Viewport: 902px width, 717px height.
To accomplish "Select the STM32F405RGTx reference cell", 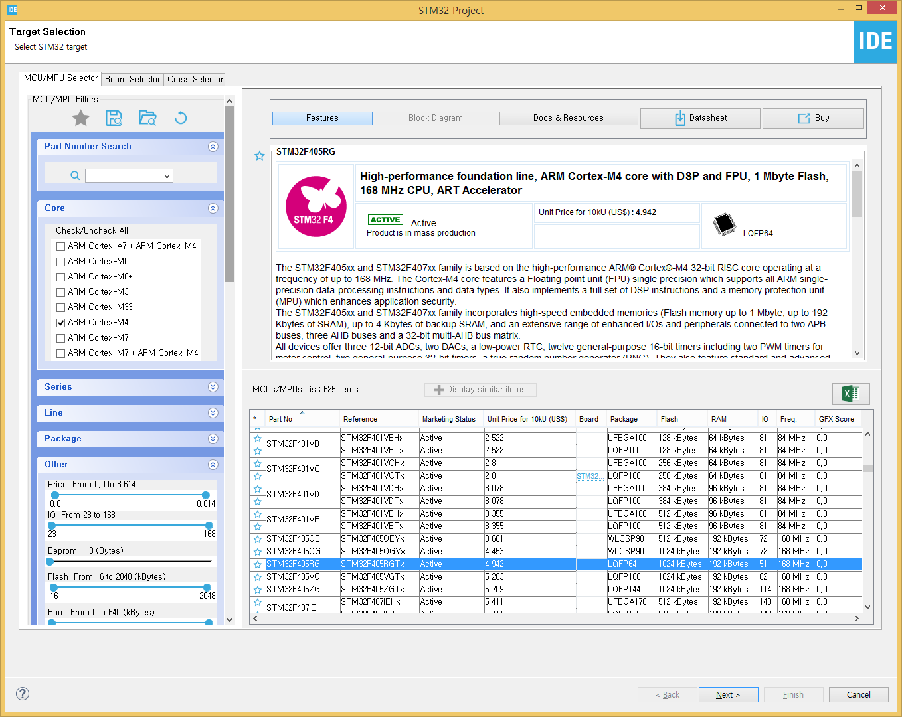I will point(379,564).
